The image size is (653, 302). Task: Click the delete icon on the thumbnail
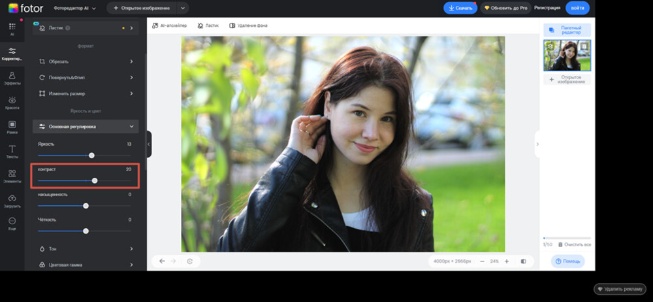[x=584, y=46]
